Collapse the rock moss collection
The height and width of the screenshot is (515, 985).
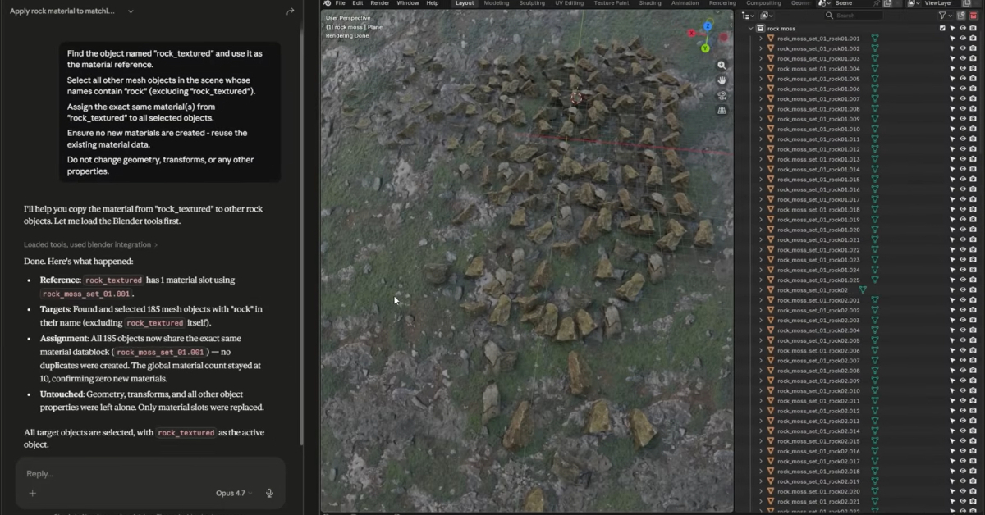[750, 28]
